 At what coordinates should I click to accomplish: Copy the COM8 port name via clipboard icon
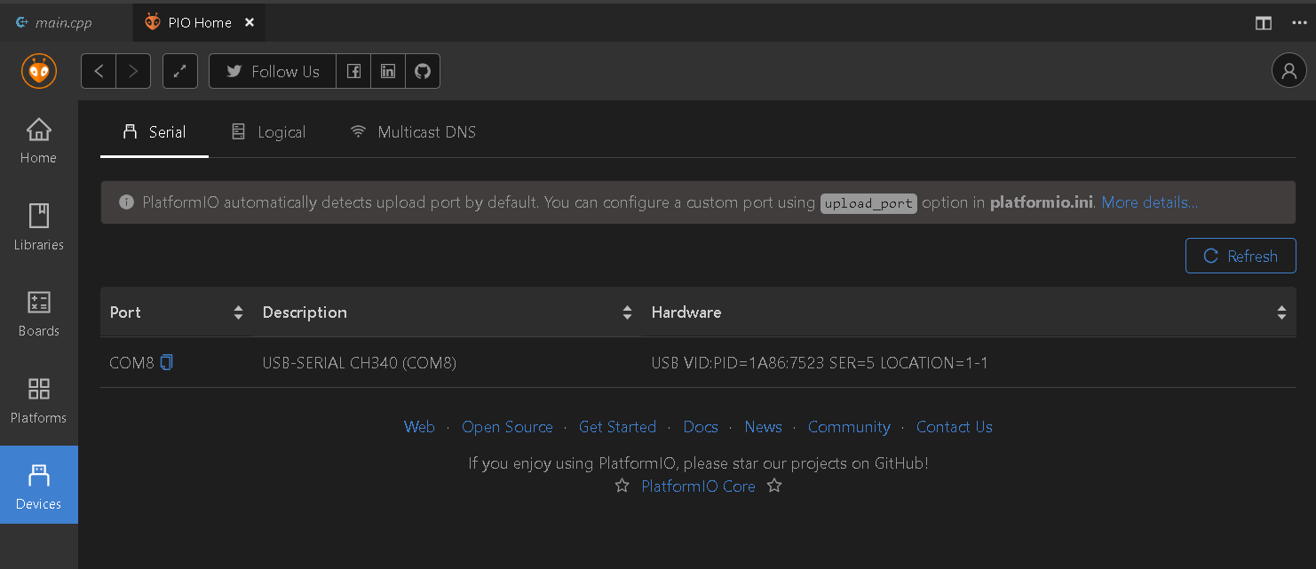click(x=166, y=362)
